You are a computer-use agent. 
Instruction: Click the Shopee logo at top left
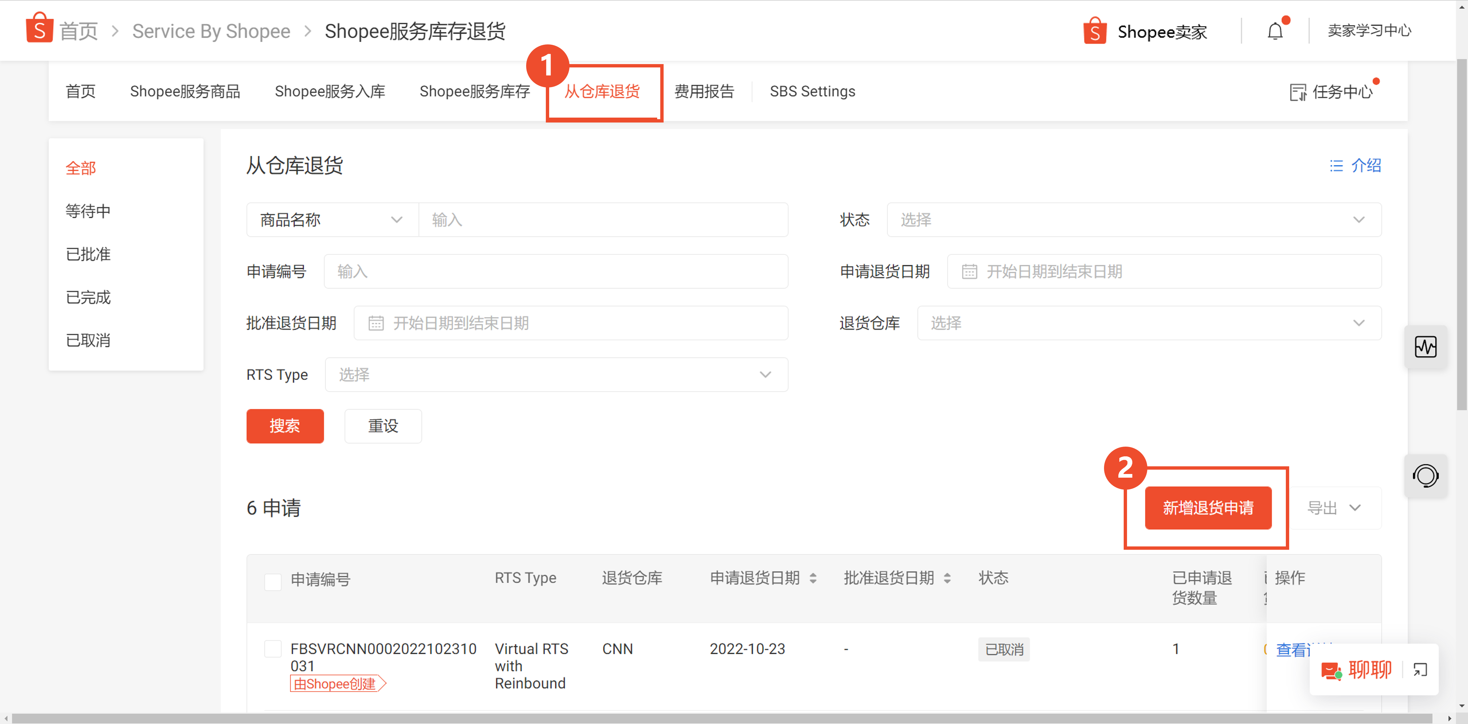39,28
